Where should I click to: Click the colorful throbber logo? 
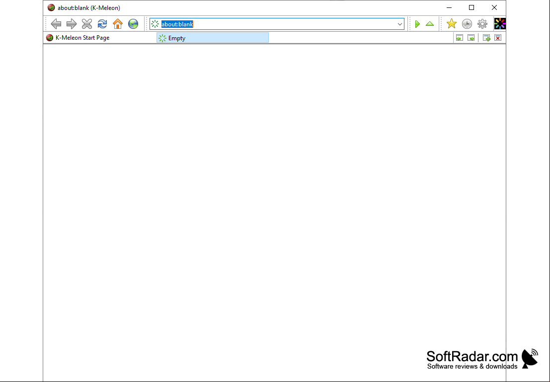click(500, 24)
